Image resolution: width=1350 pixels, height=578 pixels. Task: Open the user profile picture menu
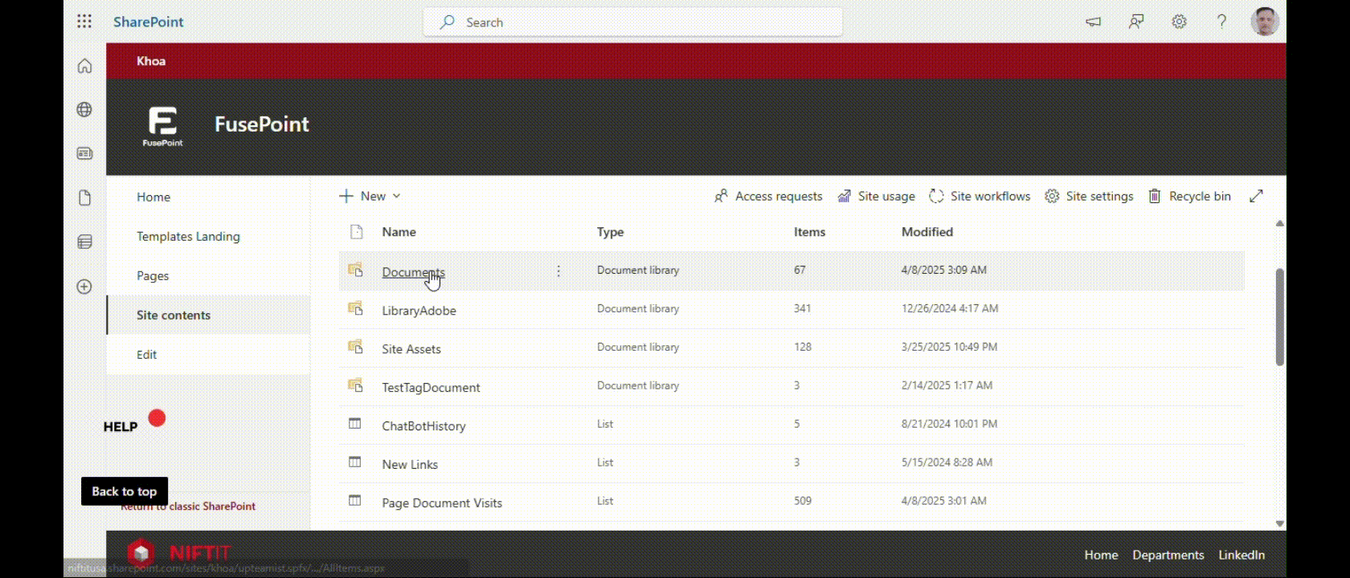point(1264,22)
